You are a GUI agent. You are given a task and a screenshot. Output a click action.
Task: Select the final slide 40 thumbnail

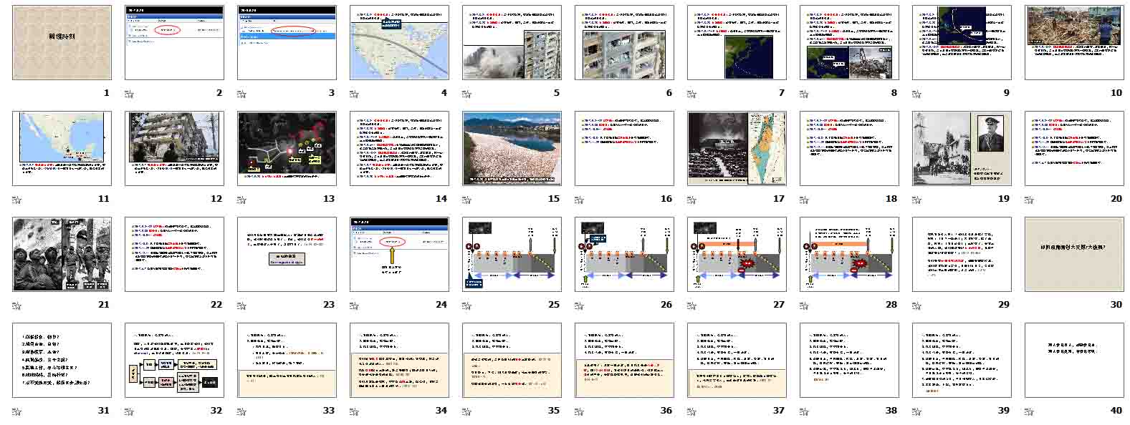pos(1074,360)
